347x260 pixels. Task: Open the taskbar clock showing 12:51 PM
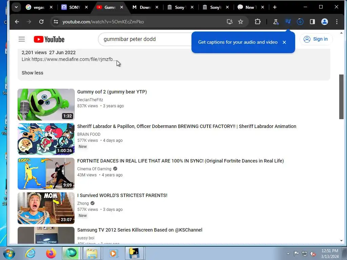pyautogui.click(x=330, y=253)
